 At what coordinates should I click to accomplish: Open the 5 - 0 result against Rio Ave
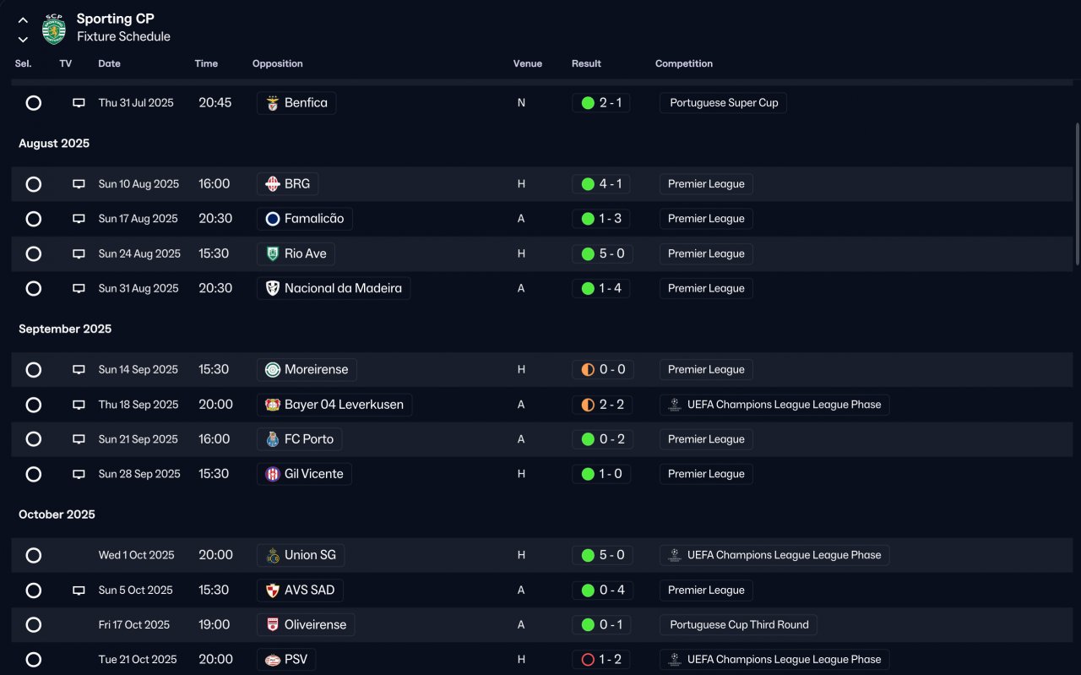[x=601, y=253]
